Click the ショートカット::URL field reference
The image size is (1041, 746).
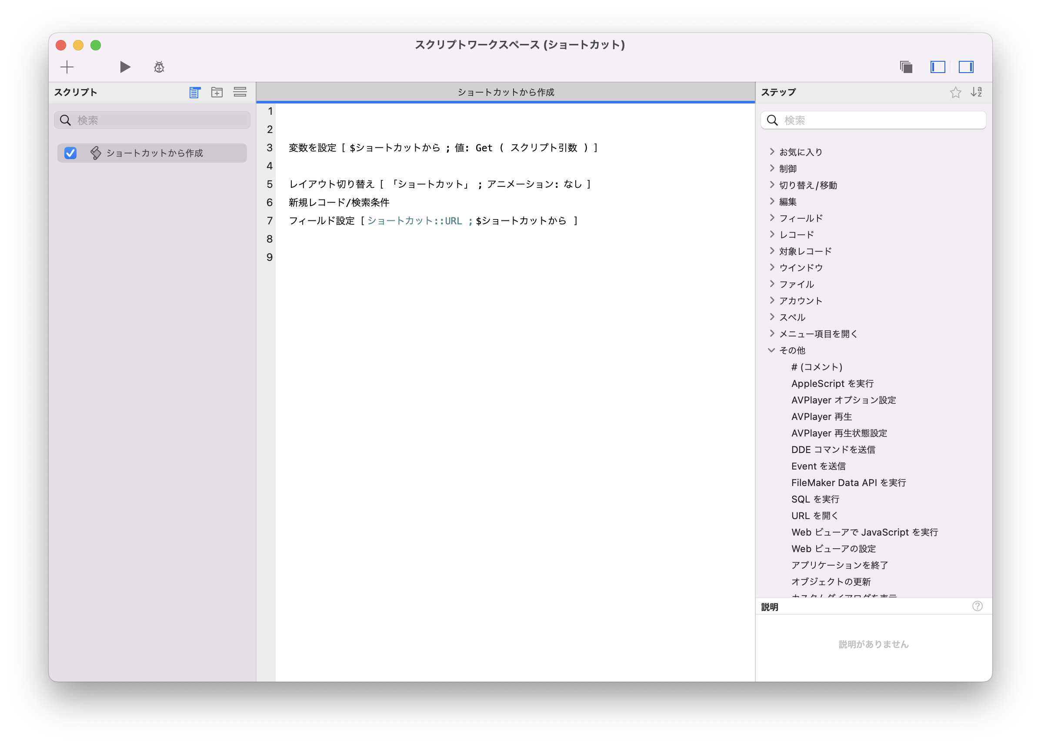414,221
